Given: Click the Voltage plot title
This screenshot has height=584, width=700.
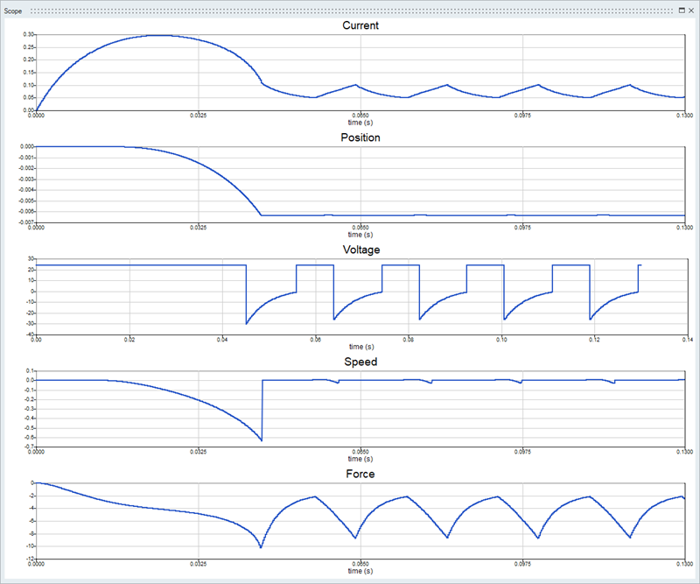Looking at the screenshot, I should pos(360,250).
